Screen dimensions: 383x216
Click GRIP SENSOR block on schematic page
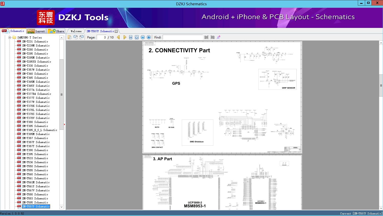[277, 79]
